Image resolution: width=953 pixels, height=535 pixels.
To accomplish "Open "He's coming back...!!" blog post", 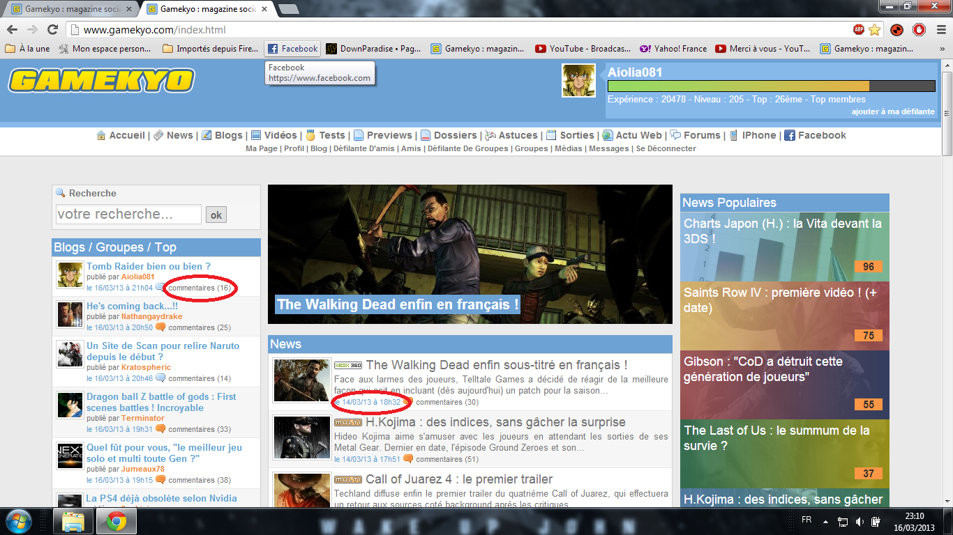I will (132, 306).
